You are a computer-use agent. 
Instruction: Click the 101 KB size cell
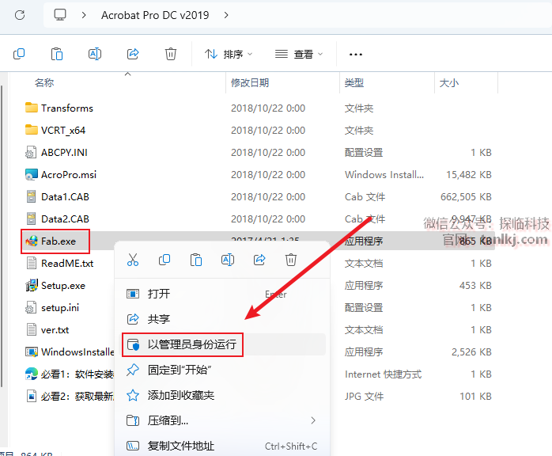tap(475, 396)
